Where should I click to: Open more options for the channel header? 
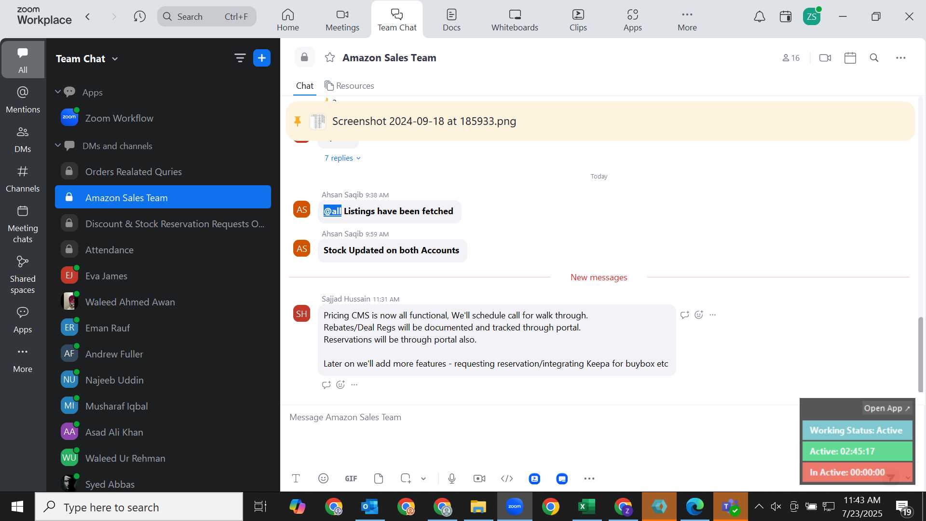[x=900, y=58]
